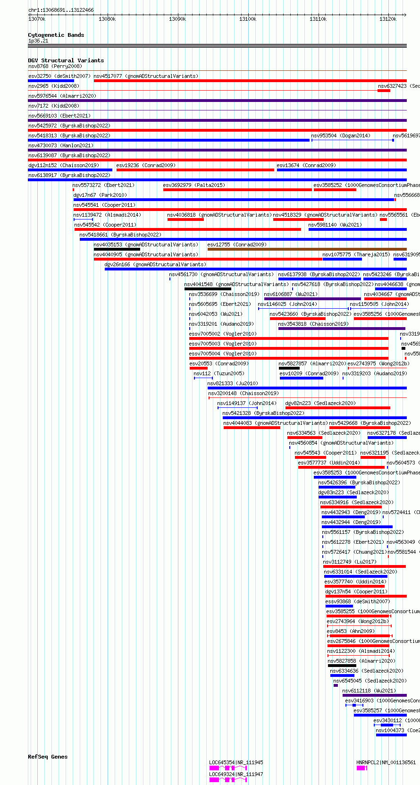
Task: Click the 13100k ruler position label
Action: coord(248,19)
